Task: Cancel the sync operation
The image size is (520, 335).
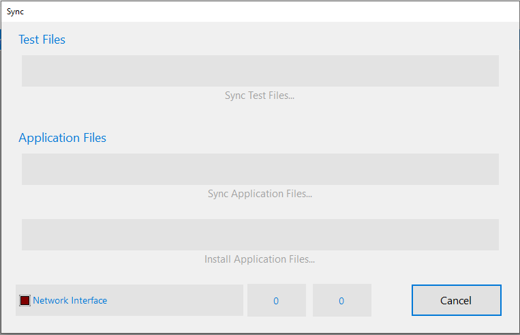Action: point(457,300)
